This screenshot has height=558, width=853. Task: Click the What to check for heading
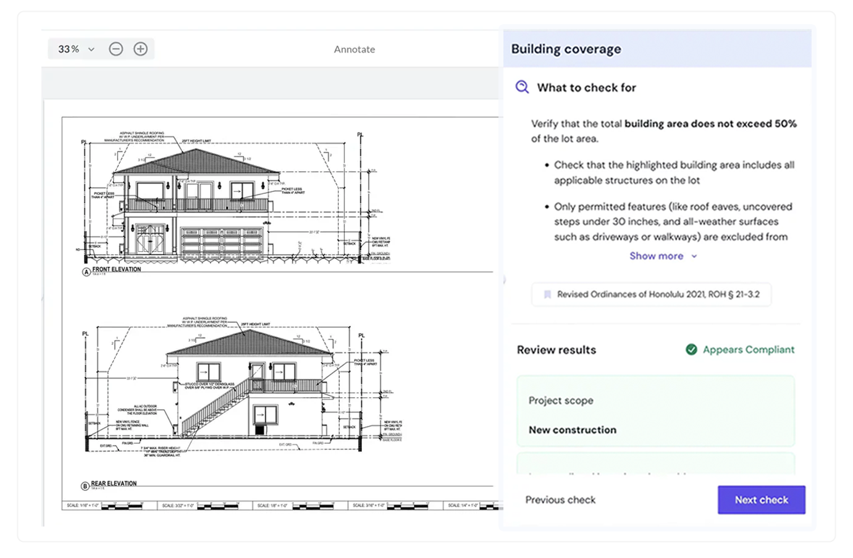click(x=586, y=88)
